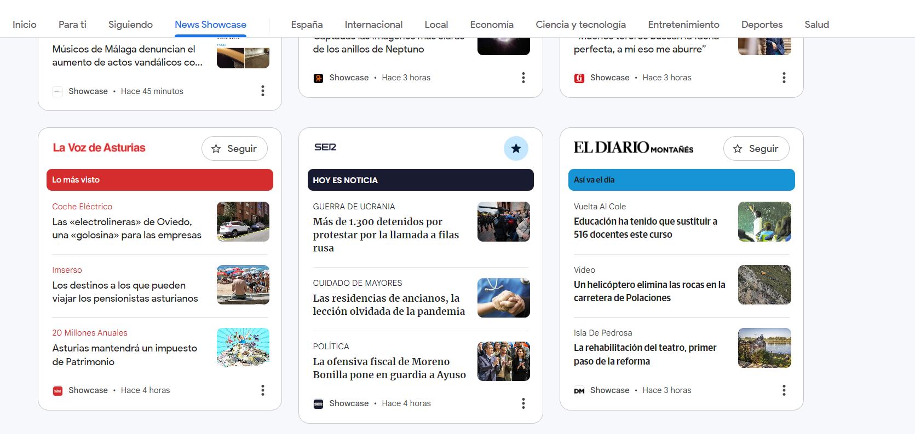915x434 pixels.
Task: Click footer source icon on Neptuno card
Action: 318,78
